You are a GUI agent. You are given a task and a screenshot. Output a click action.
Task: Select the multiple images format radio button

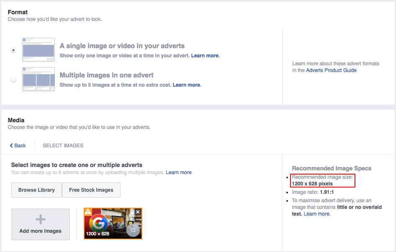[14, 80]
